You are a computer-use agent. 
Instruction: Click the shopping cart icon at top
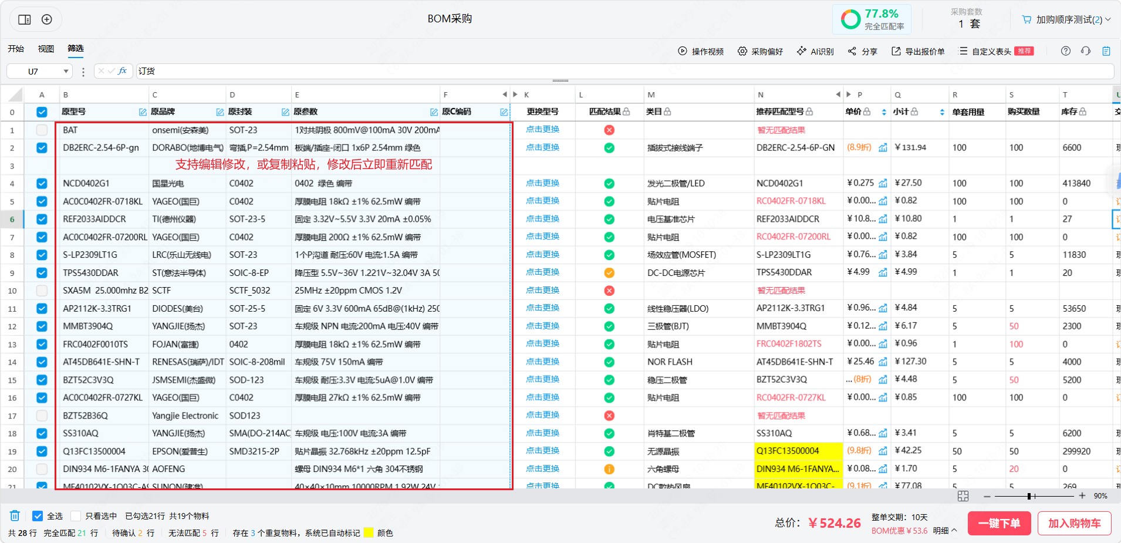(x=1027, y=19)
